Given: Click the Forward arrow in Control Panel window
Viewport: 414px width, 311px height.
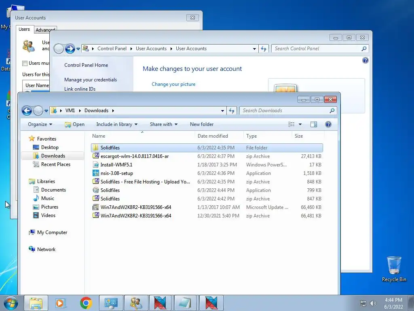Looking at the screenshot, I should click(70, 49).
